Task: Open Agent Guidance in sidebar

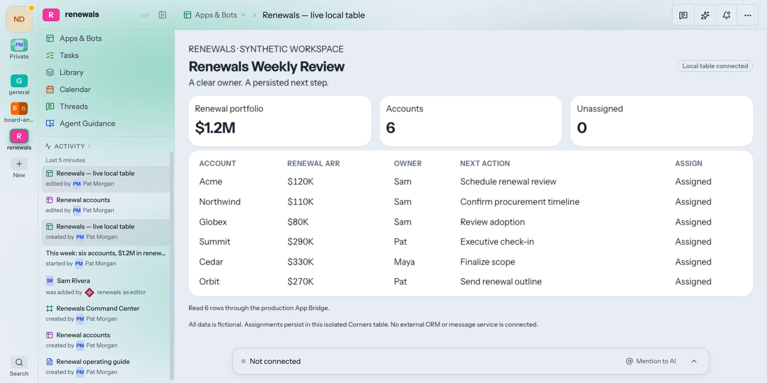Action: coord(106,124)
